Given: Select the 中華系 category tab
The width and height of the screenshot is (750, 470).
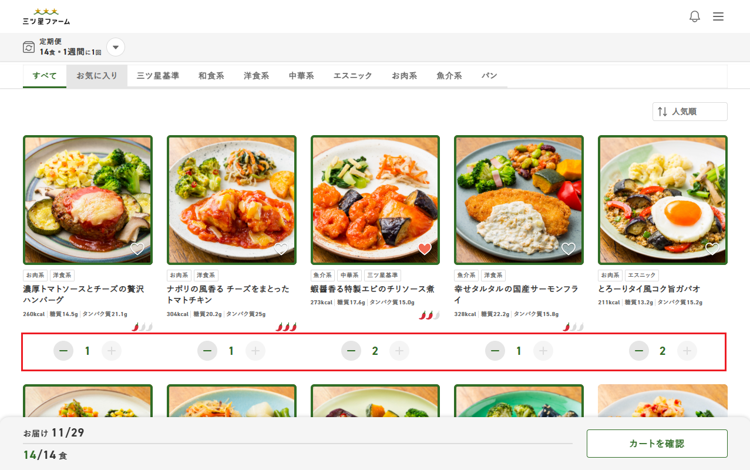Looking at the screenshot, I should (300, 75).
